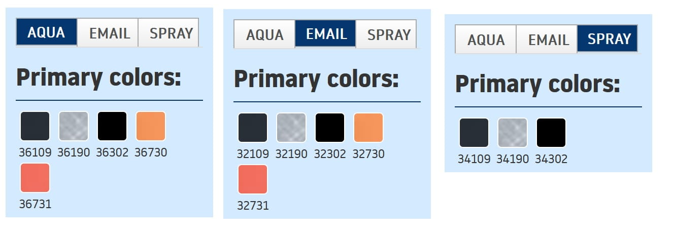The image size is (674, 234).
Task: Select the AQUA tab in first panel
Action: (x=46, y=32)
